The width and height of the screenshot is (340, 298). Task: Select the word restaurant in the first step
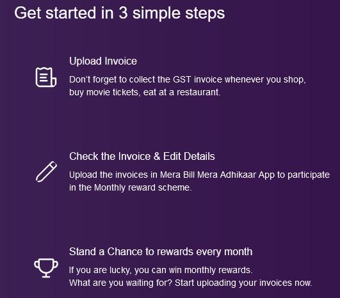click(x=198, y=93)
